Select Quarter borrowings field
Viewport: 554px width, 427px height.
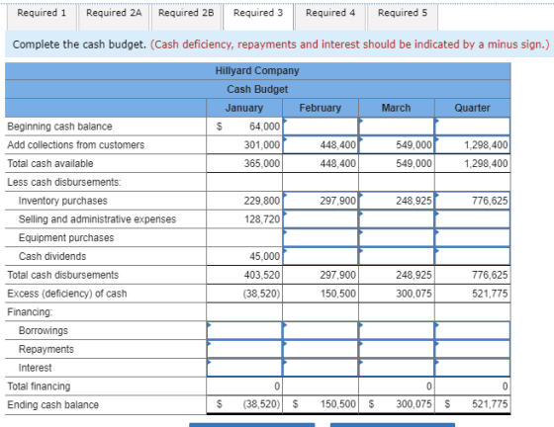coord(473,331)
